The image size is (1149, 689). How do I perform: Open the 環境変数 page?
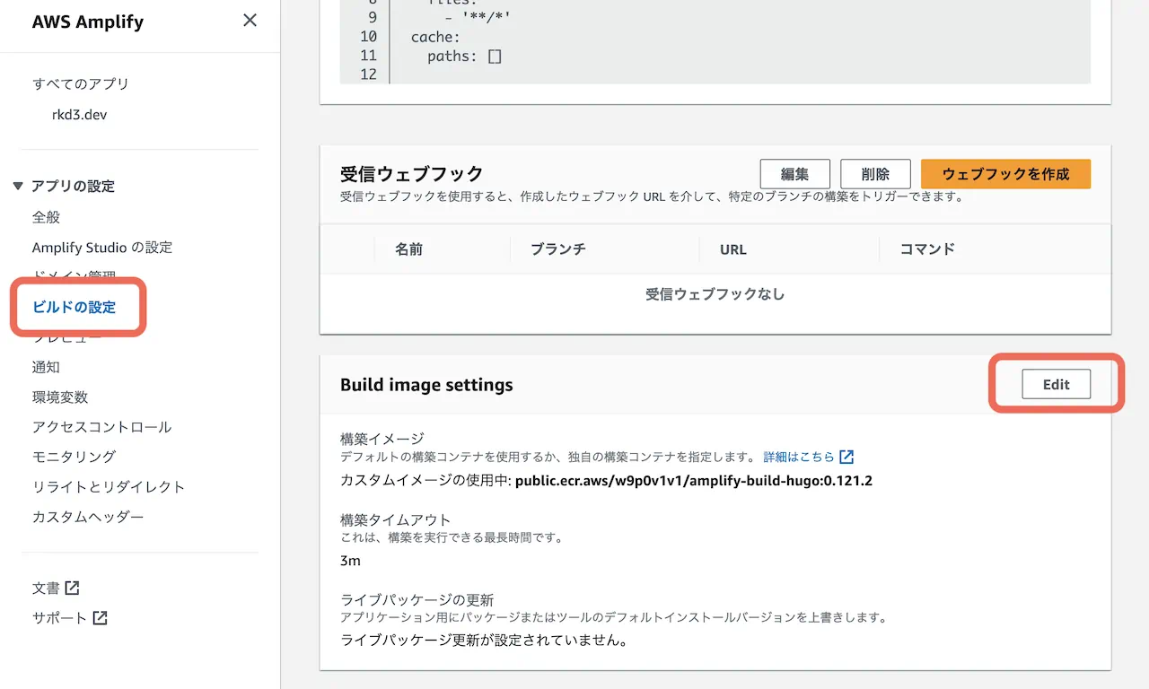coord(61,397)
